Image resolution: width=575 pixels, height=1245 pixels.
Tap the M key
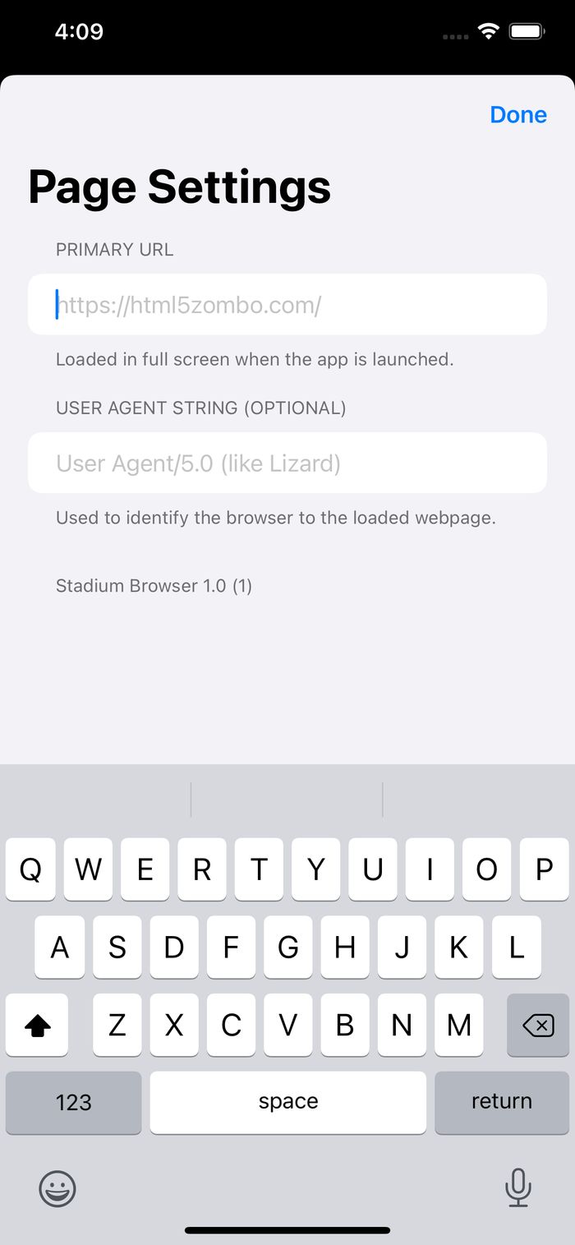pyautogui.click(x=458, y=1025)
